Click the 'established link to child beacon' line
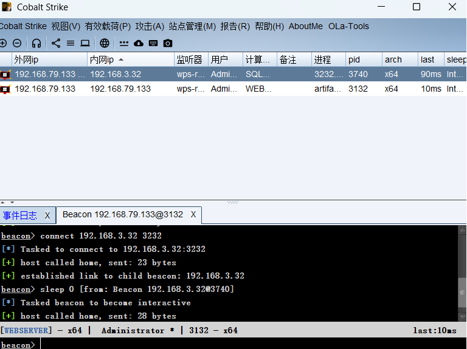This screenshot has width=467, height=349. pos(132,276)
